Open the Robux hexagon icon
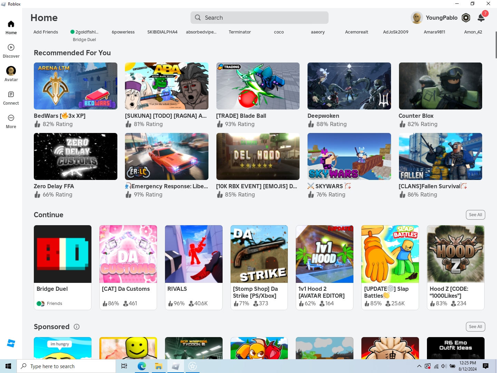Viewport: 497px width, 373px height. coord(466,18)
